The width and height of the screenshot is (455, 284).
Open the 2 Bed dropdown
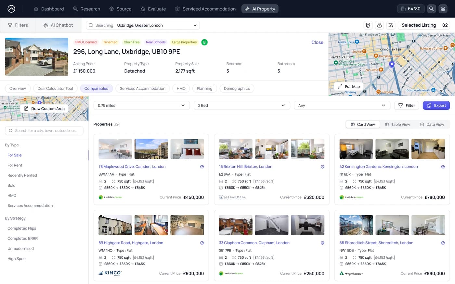241,105
